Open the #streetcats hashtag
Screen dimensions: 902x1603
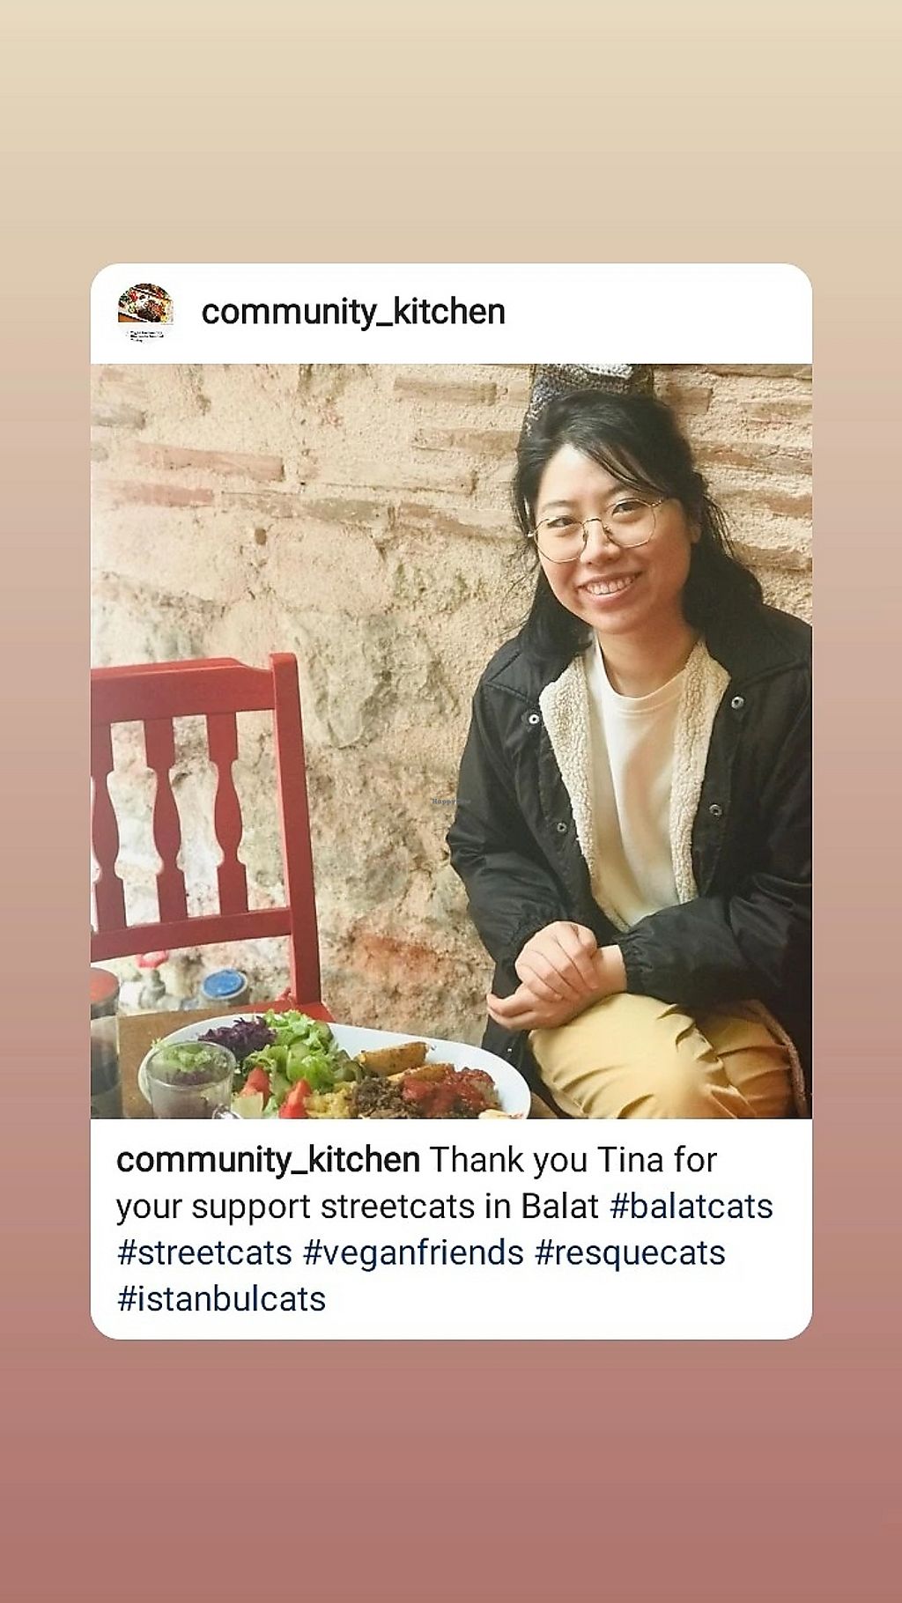pos(204,1252)
